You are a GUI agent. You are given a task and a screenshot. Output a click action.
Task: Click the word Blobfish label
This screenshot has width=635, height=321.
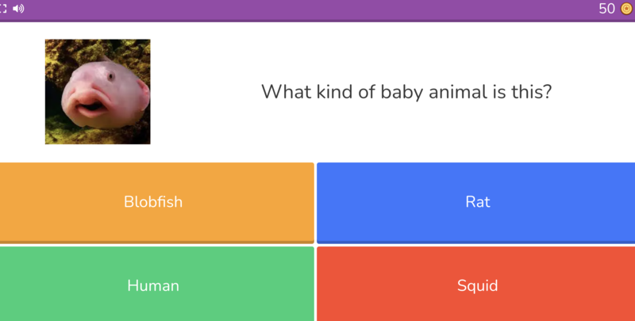point(153,202)
